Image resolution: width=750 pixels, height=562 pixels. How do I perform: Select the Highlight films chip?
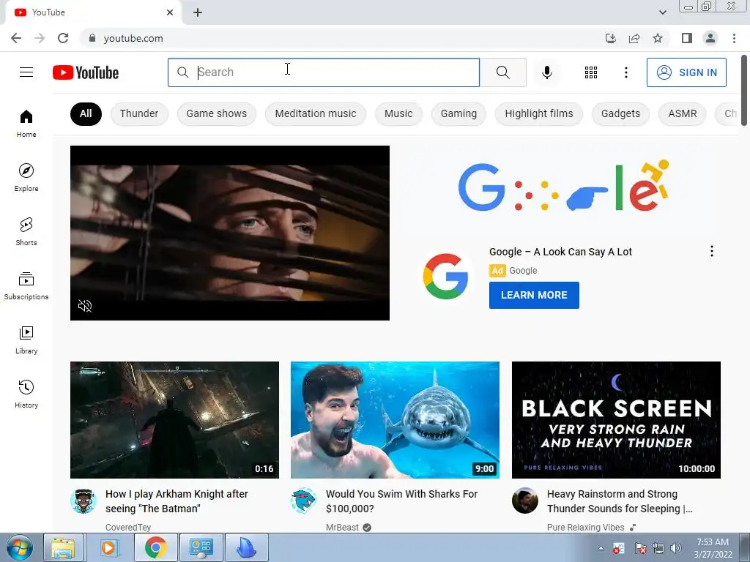pyautogui.click(x=539, y=113)
